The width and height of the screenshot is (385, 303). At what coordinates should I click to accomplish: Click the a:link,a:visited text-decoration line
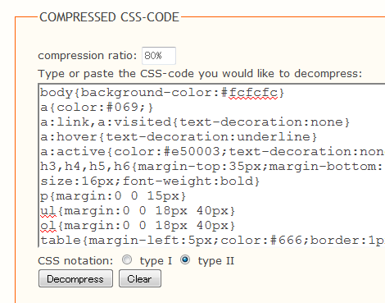click(195, 122)
